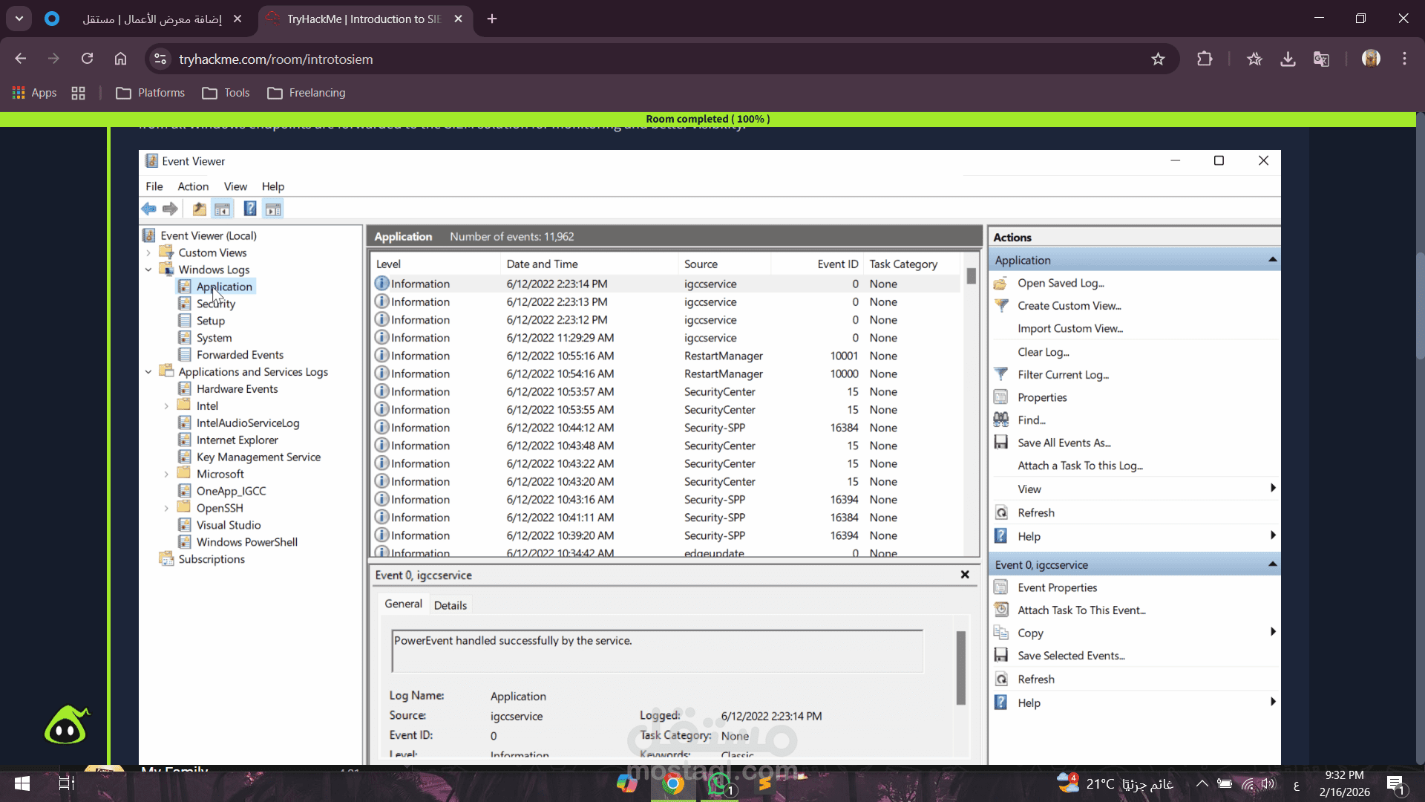Open a new browser tab
Image resolution: width=1425 pixels, height=802 pixels.
click(x=492, y=19)
